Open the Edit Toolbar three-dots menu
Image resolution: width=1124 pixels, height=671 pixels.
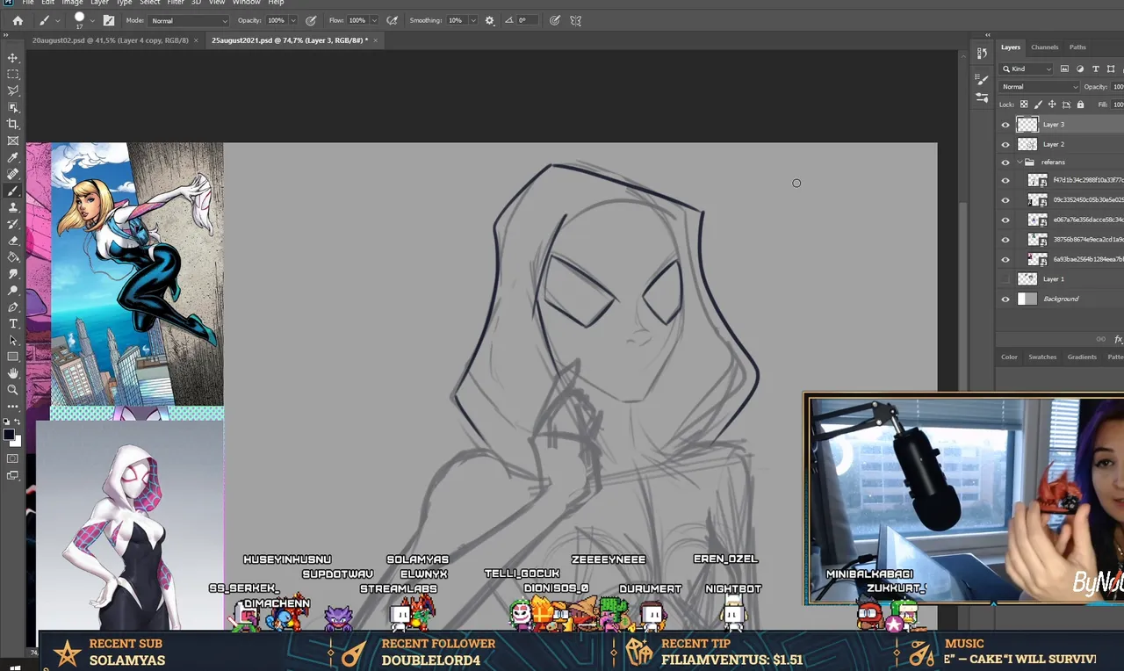point(13,407)
